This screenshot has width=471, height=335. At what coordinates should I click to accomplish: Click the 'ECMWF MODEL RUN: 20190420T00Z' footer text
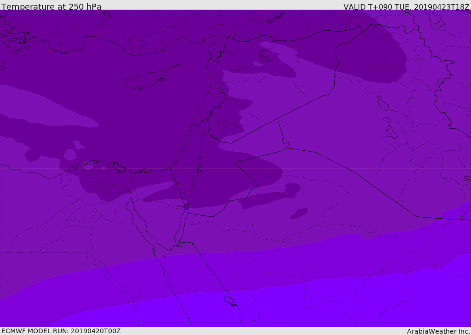pyautogui.click(x=61, y=331)
